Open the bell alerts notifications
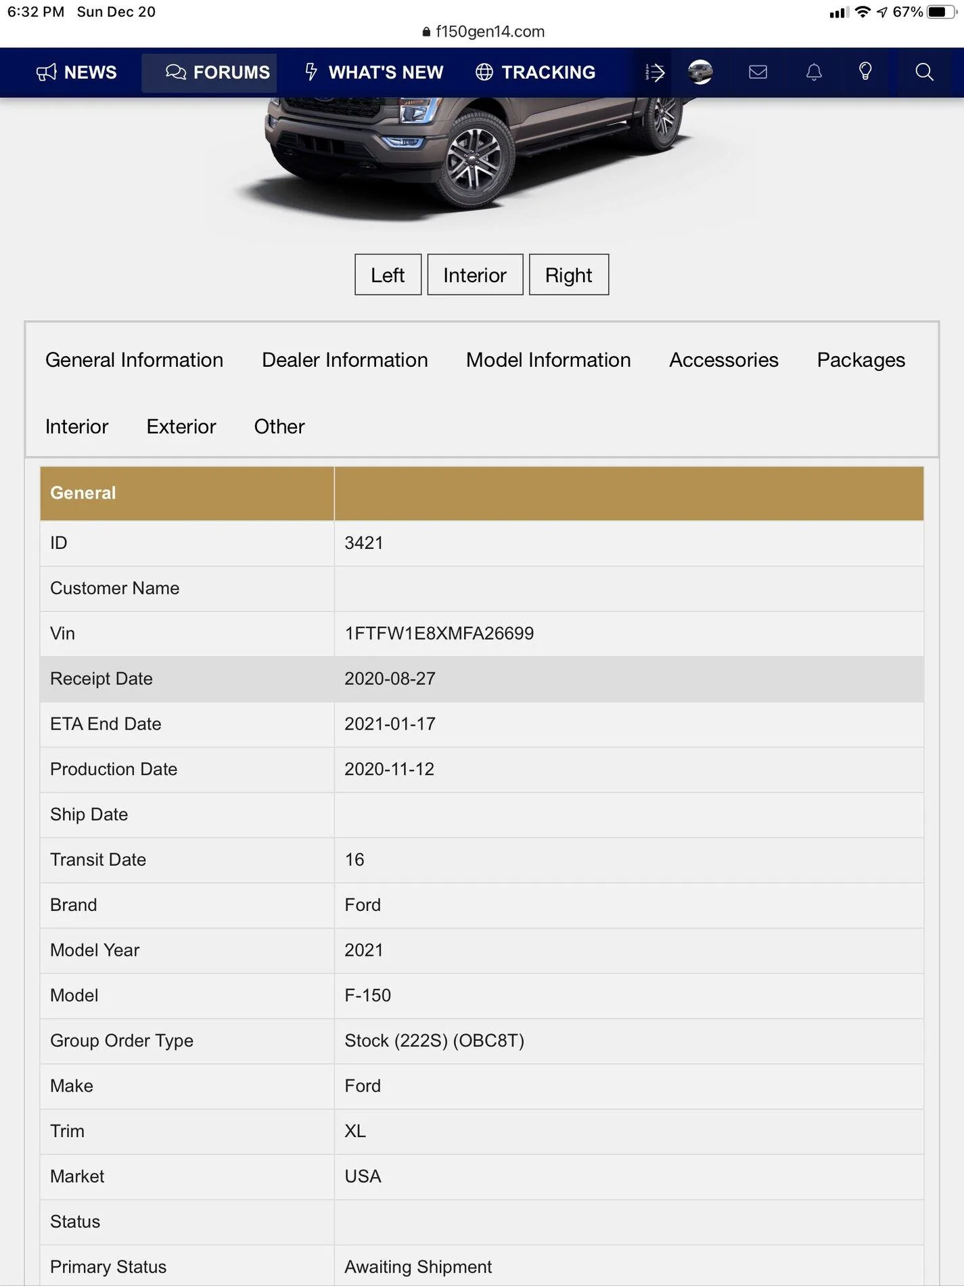Viewport: 964px width, 1286px height. point(814,72)
